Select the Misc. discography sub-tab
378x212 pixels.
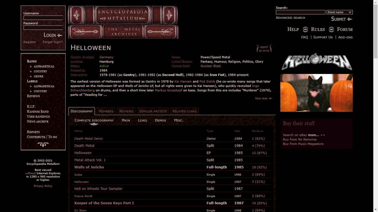pyautogui.click(x=179, y=120)
